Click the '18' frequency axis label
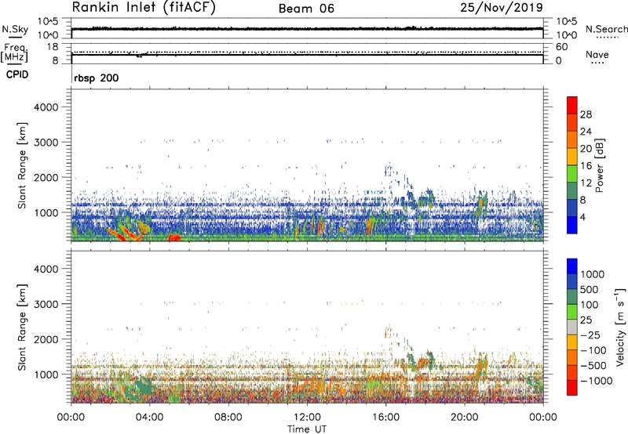Image resolution: width=628 pixels, height=434 pixels. [x=53, y=47]
